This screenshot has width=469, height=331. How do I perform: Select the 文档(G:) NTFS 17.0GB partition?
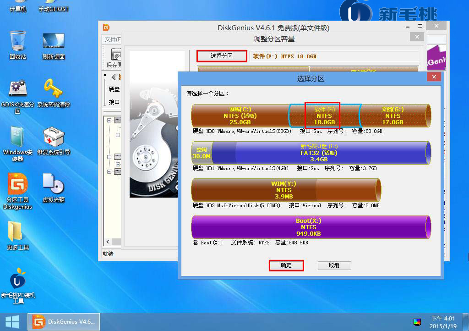point(395,116)
